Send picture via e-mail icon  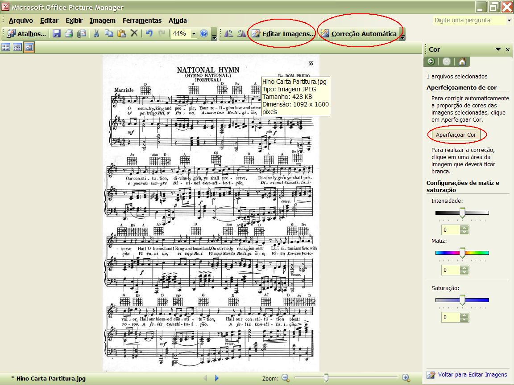tap(82, 33)
